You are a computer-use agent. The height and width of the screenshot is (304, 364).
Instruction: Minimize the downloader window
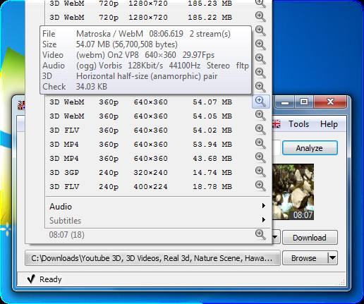pyautogui.click(x=285, y=102)
